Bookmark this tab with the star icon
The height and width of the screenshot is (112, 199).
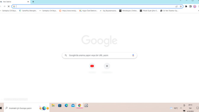tap(181, 7)
